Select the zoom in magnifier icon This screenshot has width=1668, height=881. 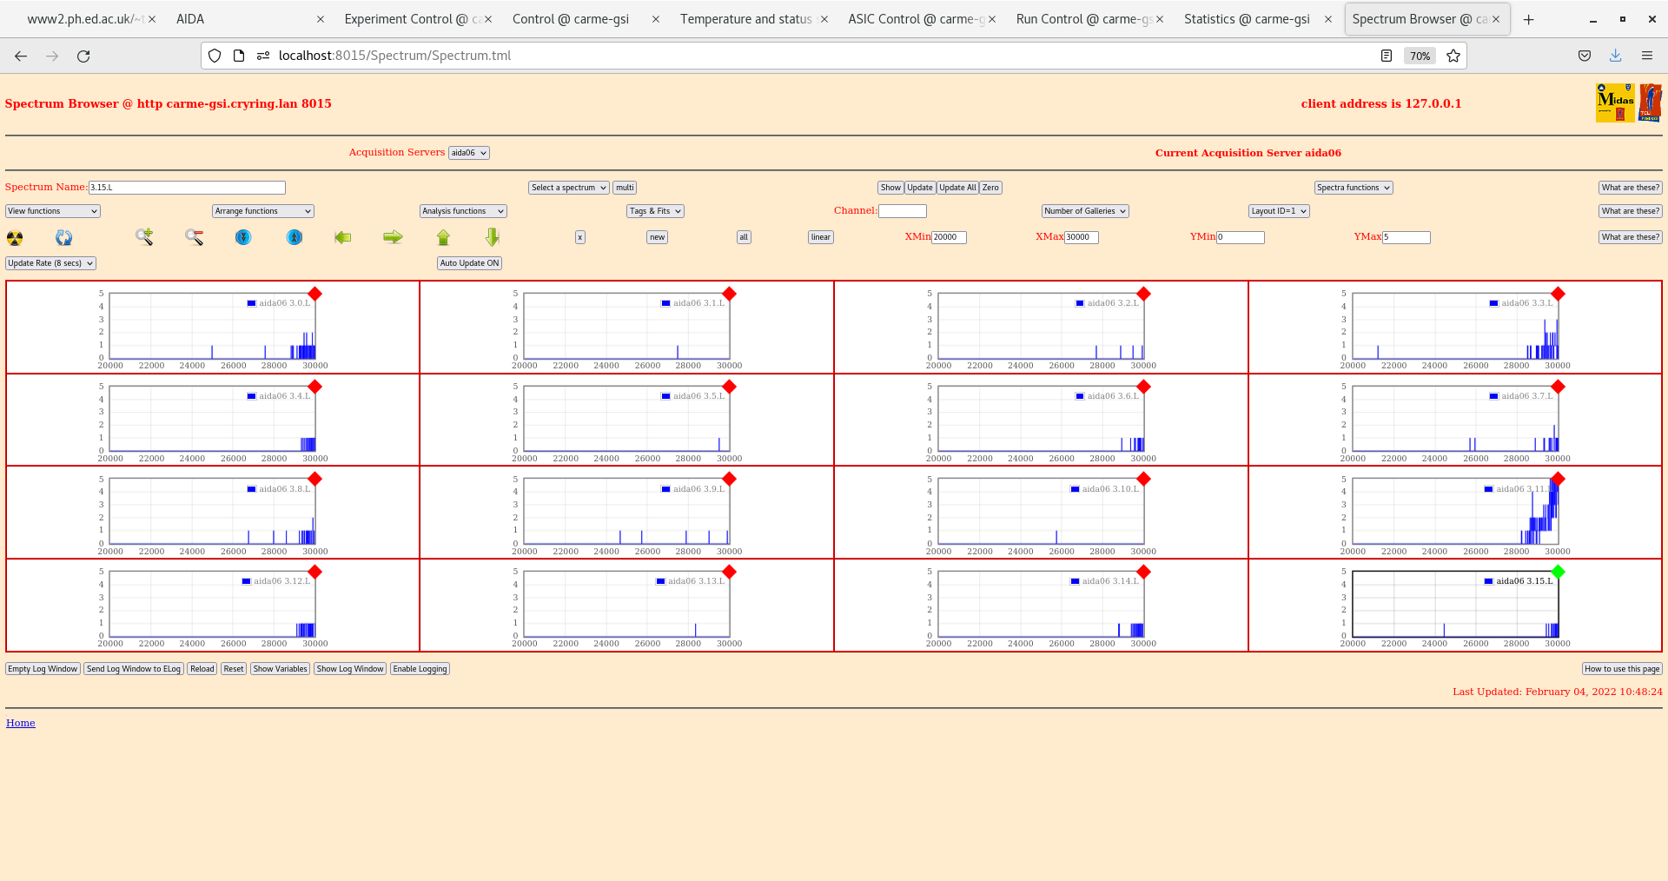click(x=144, y=237)
